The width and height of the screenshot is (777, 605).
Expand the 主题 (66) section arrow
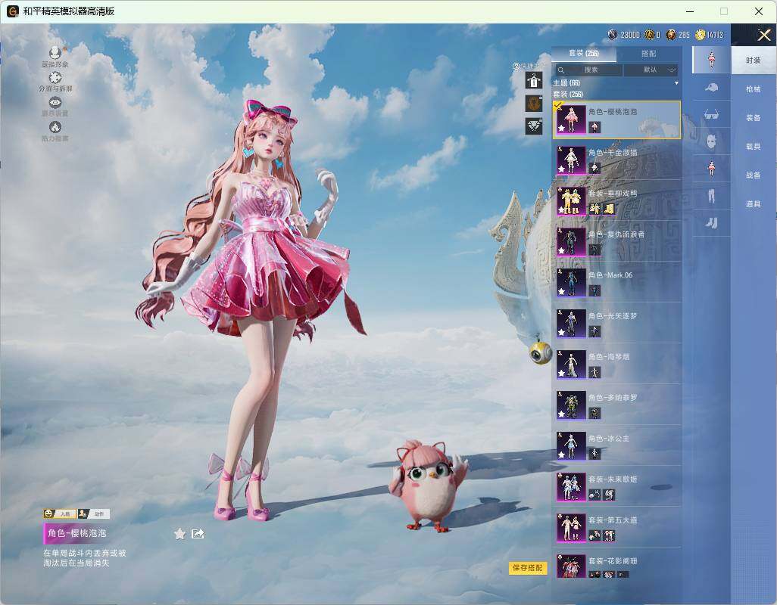(676, 83)
